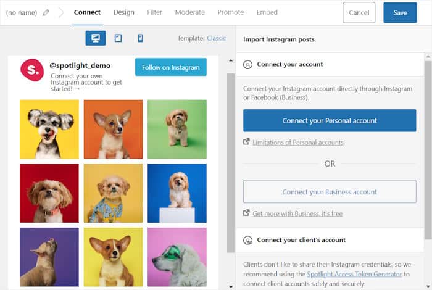Click Connect your Personal account
This screenshot has width=432, height=290.
point(330,120)
